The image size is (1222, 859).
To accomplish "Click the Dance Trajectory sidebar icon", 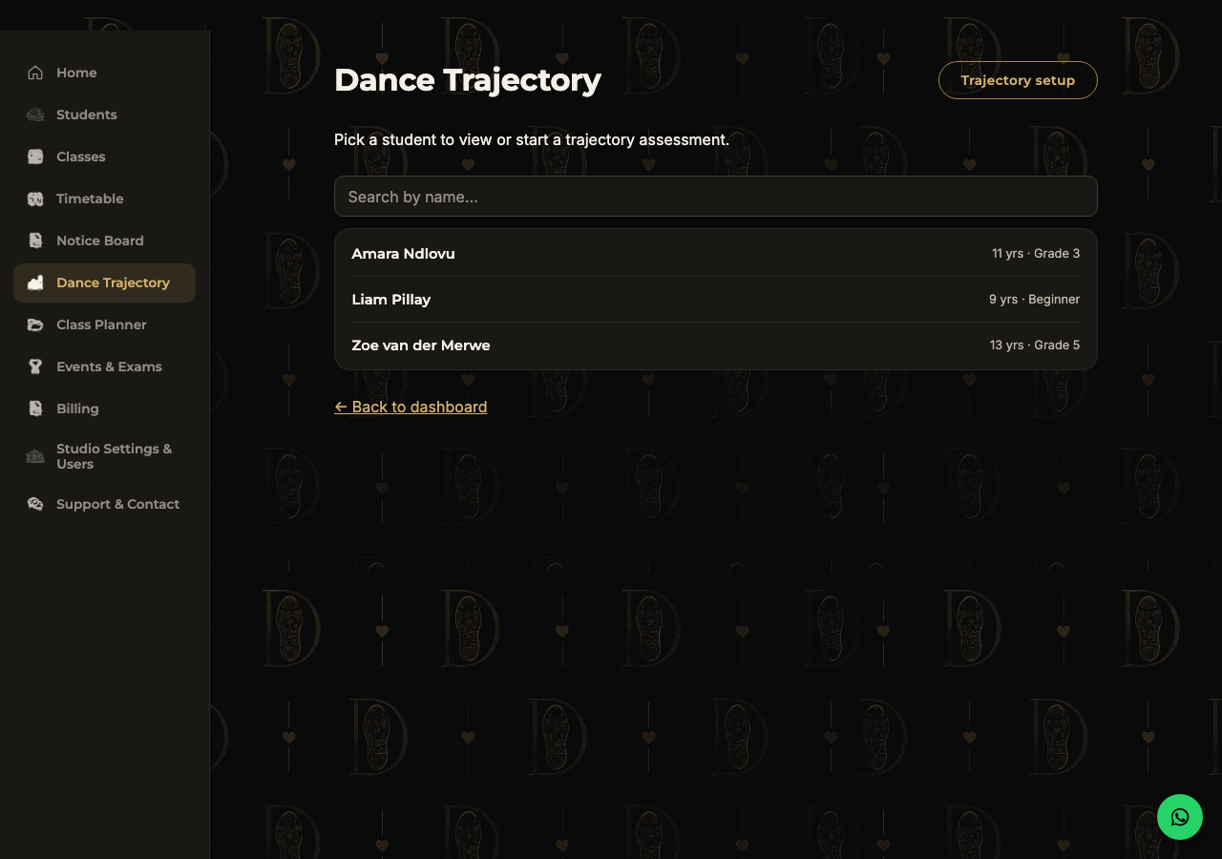I will click(35, 283).
